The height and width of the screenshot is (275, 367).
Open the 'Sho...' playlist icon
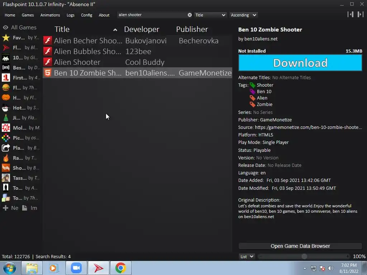(6, 168)
